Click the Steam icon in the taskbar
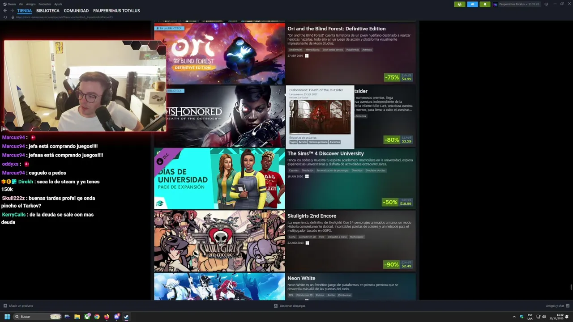The height and width of the screenshot is (322, 573). click(126, 317)
